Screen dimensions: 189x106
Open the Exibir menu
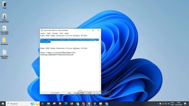point(61,33)
